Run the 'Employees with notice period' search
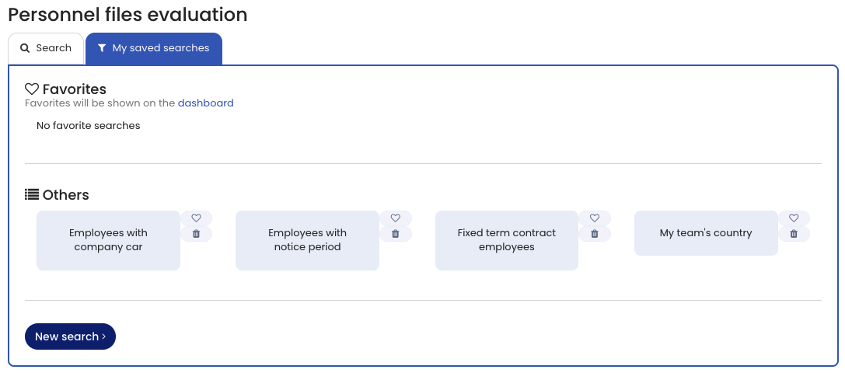The width and height of the screenshot is (845, 373). (x=307, y=240)
